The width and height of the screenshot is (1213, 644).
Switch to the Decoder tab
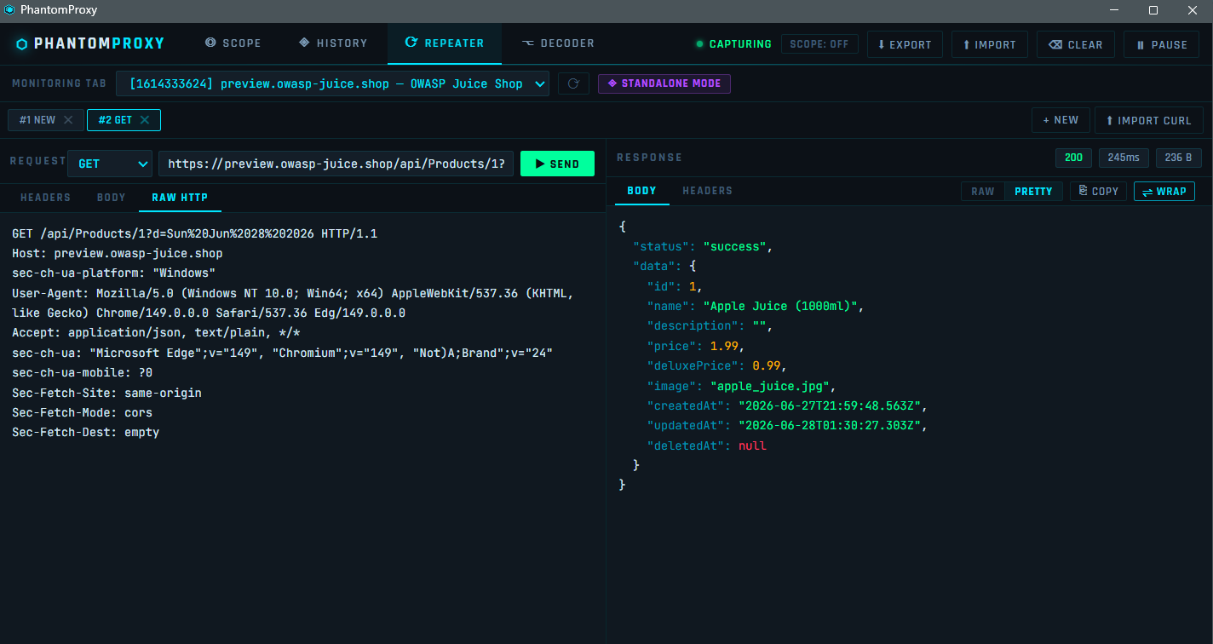pos(558,43)
